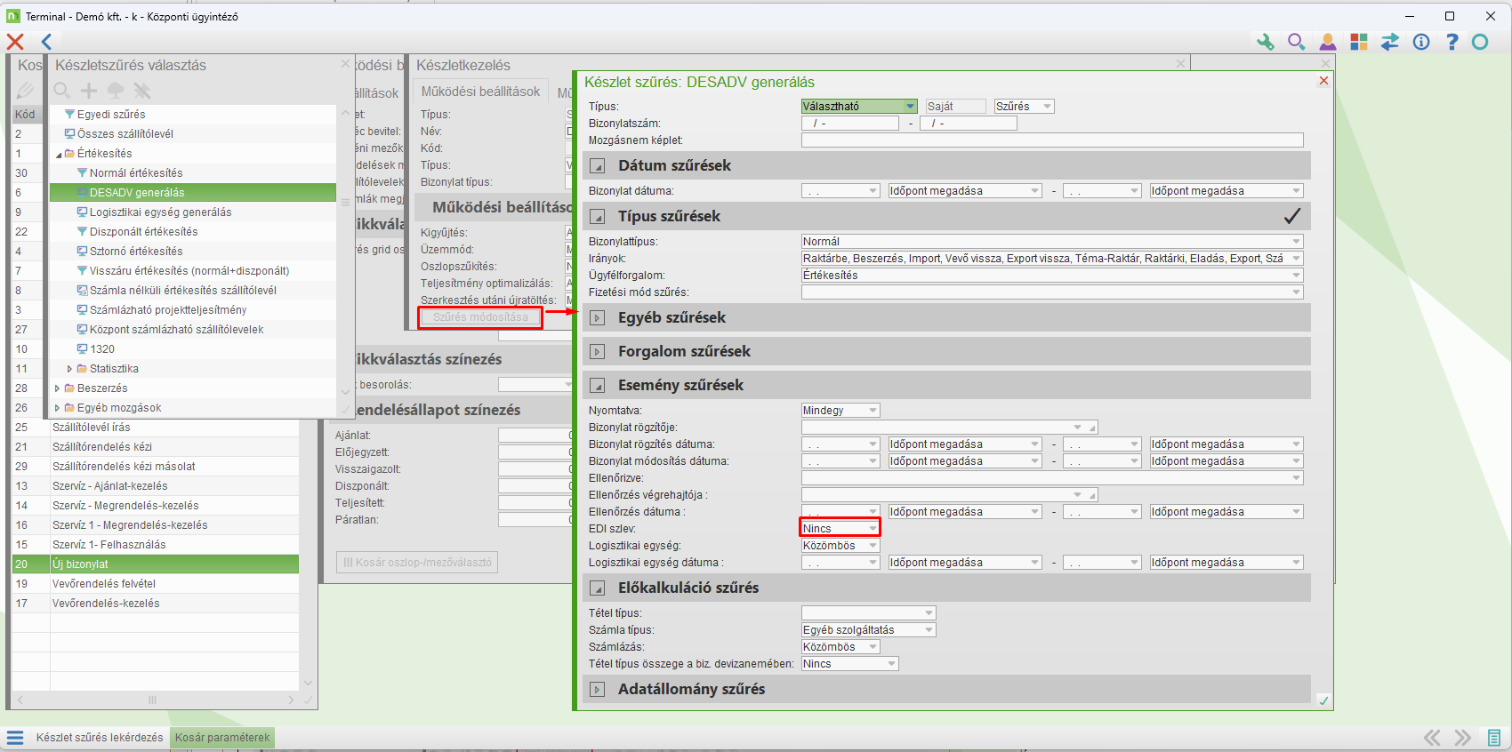Viewport: 1512px width, 752px height.
Task: Close the Készletszűrés választás panel
Action: [346, 64]
